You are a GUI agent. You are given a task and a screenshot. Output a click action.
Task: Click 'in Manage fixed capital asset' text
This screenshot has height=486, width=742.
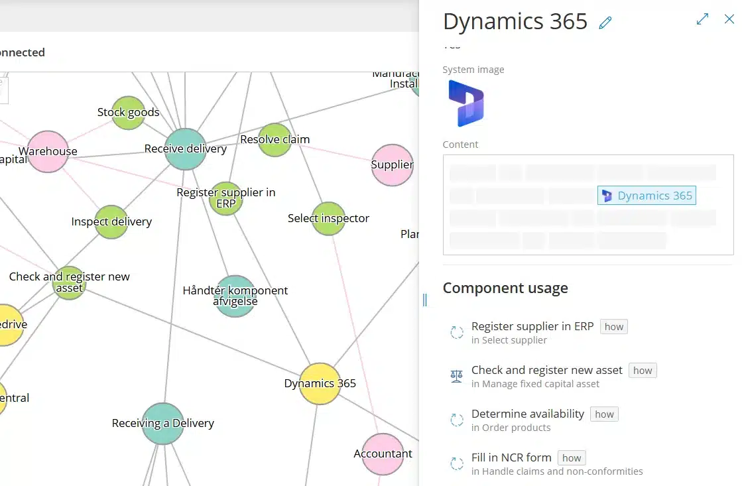pyautogui.click(x=535, y=384)
